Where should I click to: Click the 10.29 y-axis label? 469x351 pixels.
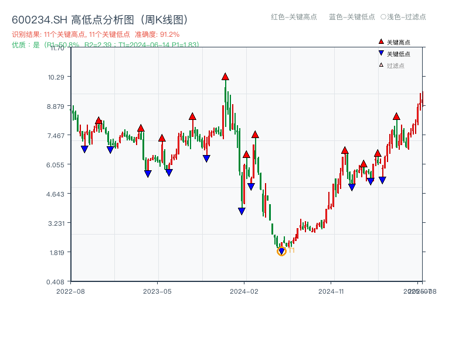pyautogui.click(x=56, y=77)
